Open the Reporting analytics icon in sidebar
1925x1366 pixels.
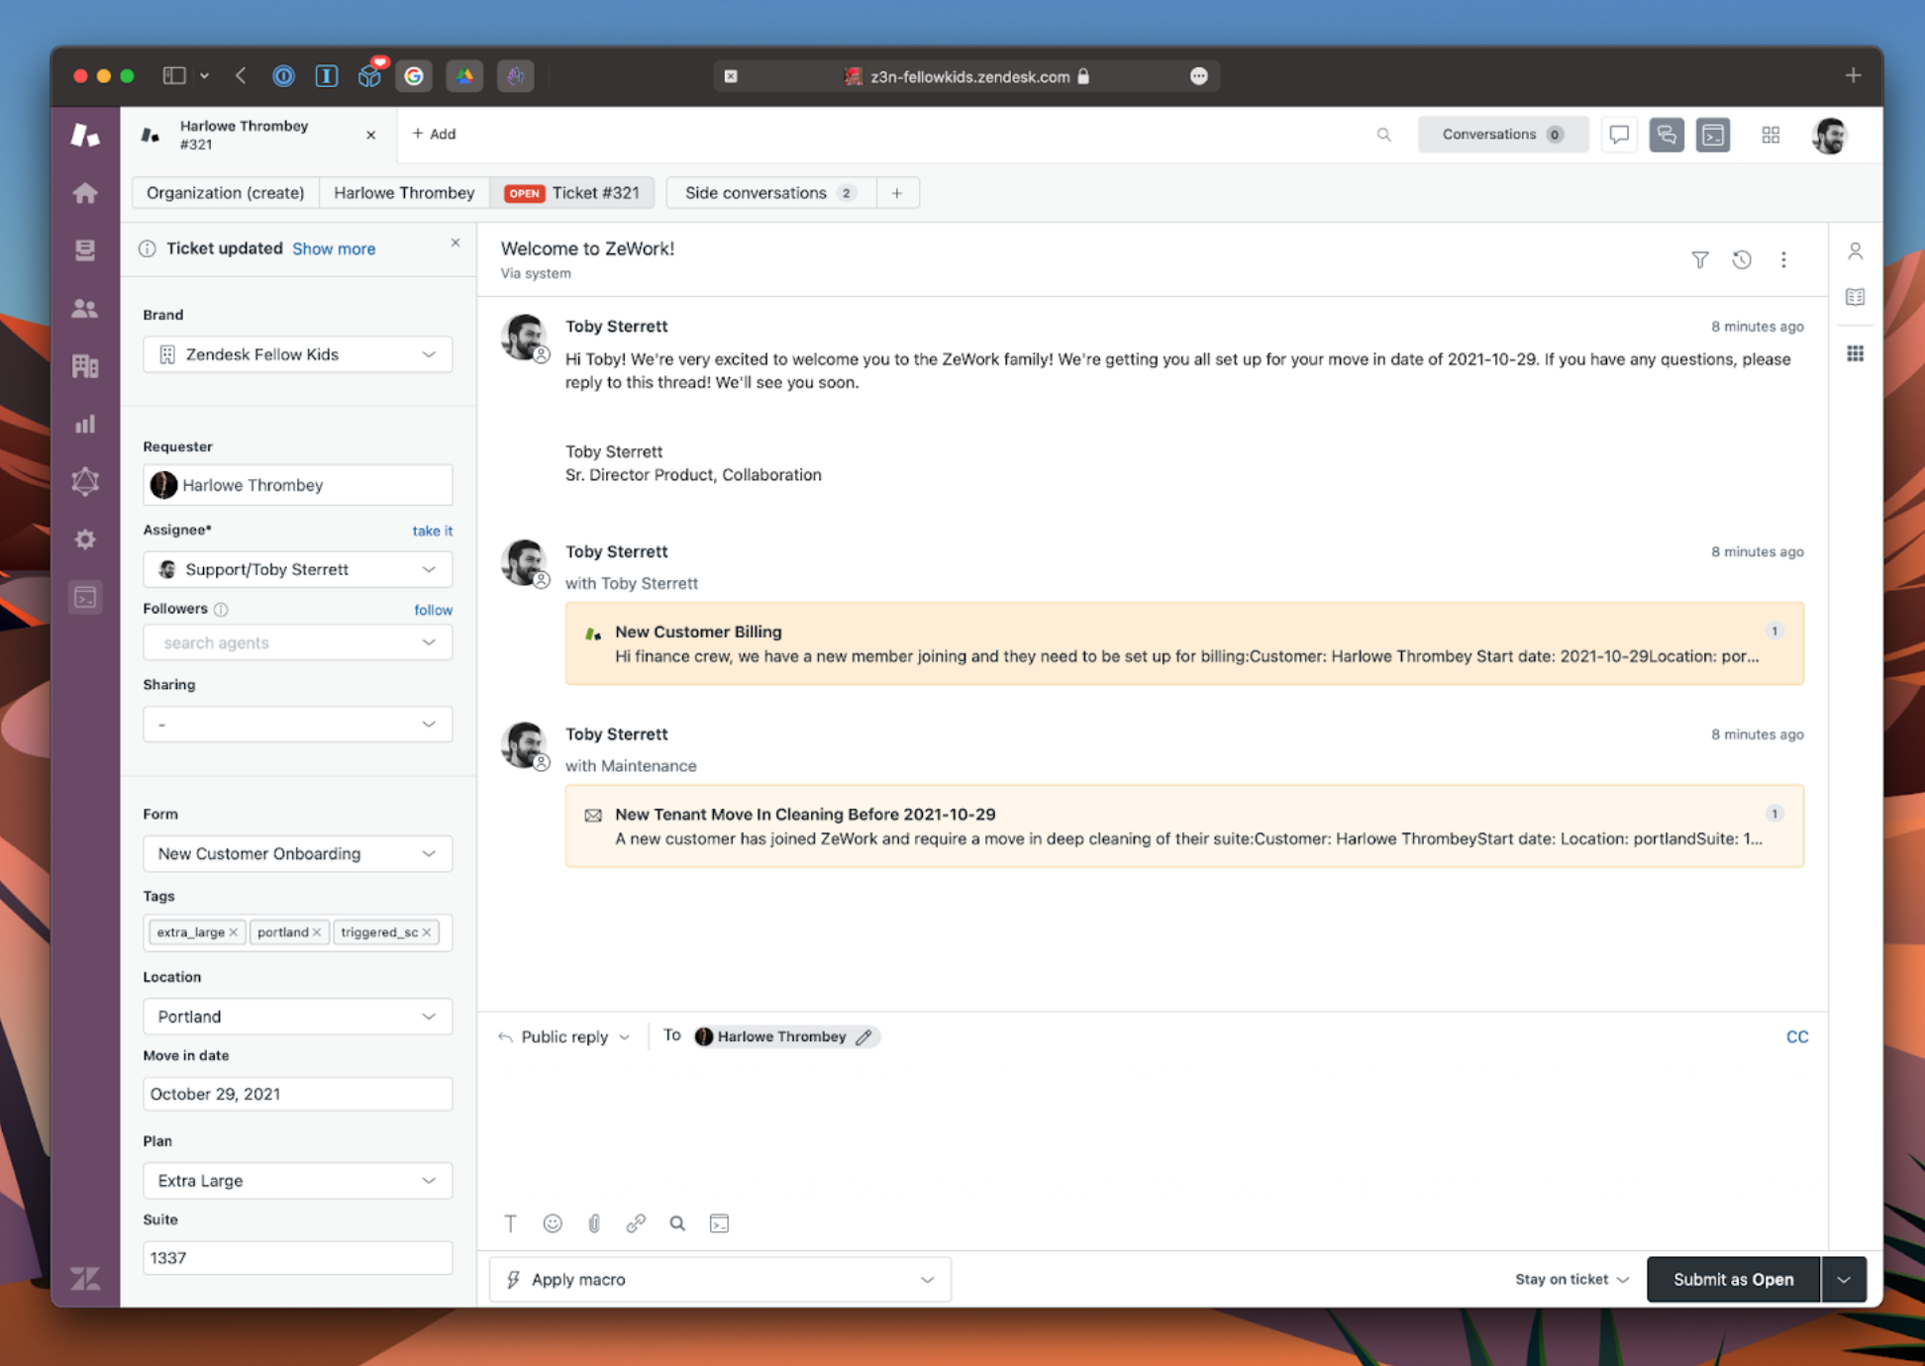(x=86, y=424)
